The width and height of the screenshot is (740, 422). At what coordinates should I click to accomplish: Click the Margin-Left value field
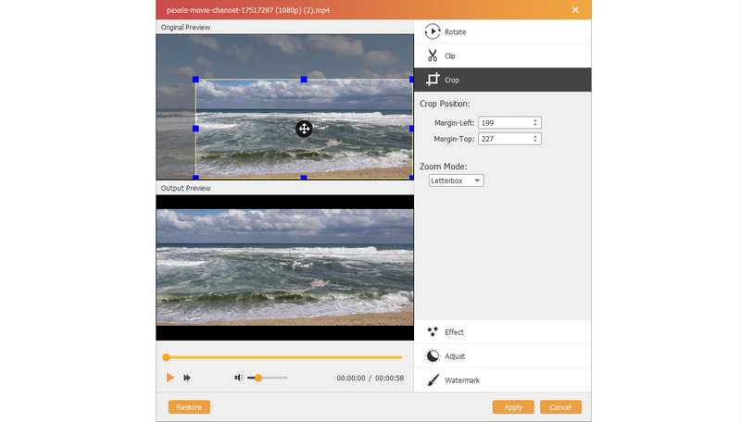[x=504, y=122]
